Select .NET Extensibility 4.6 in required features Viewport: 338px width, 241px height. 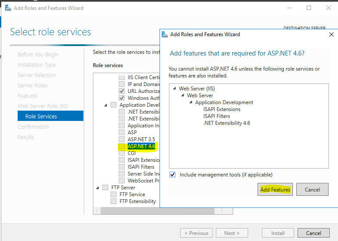point(227,123)
